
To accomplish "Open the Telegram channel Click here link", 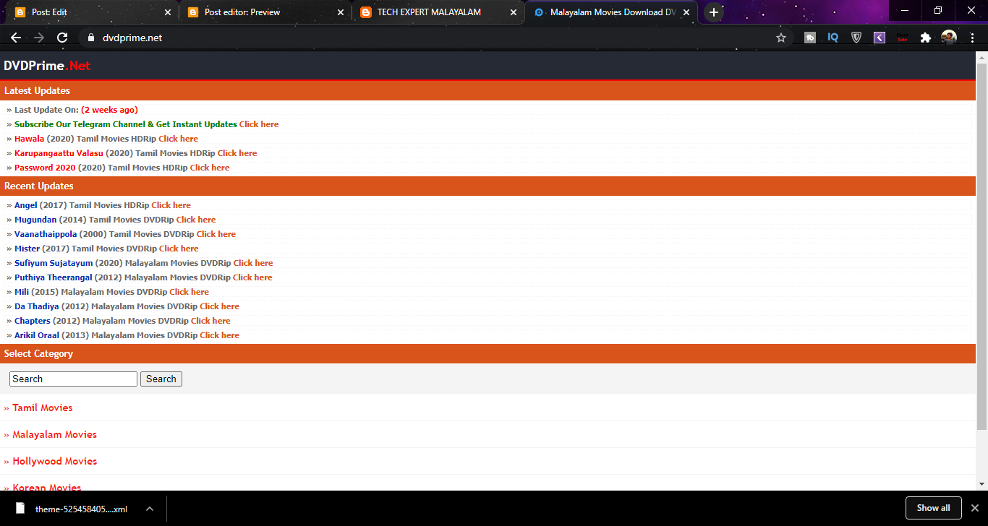I will tap(259, 124).
